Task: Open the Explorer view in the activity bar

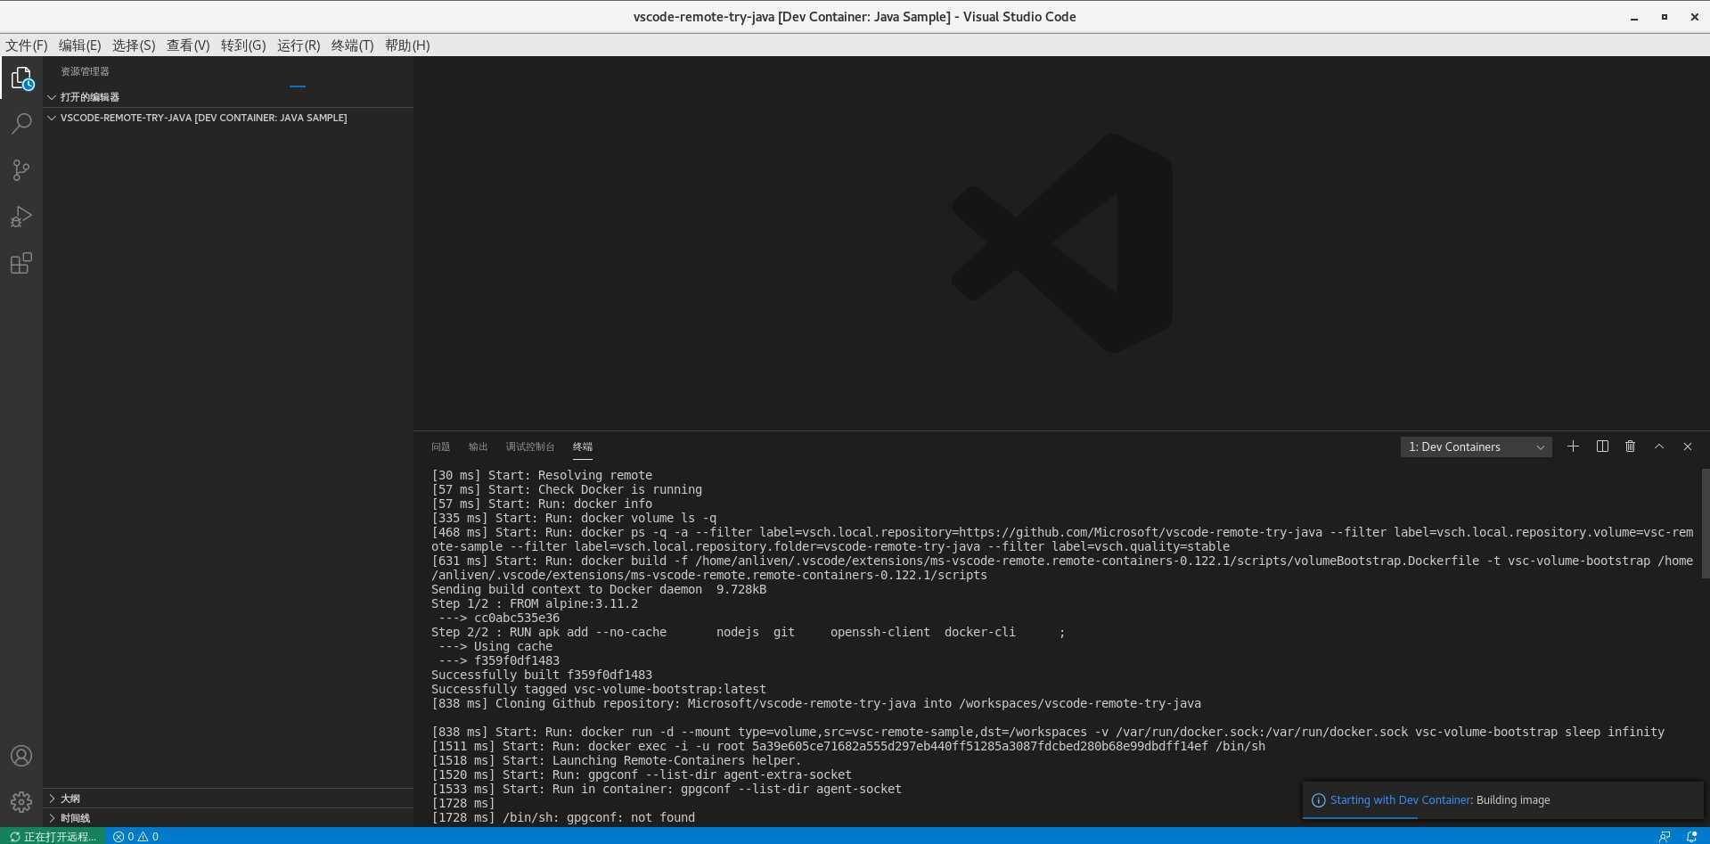Action: pyautogui.click(x=21, y=78)
